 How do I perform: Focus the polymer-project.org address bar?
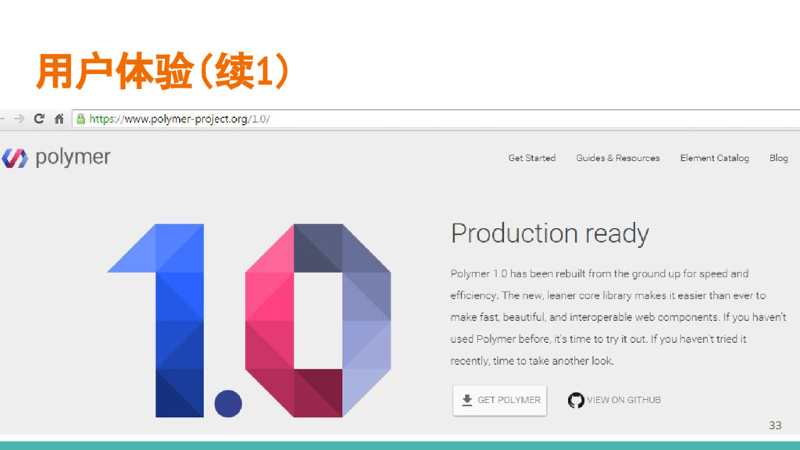click(436, 119)
